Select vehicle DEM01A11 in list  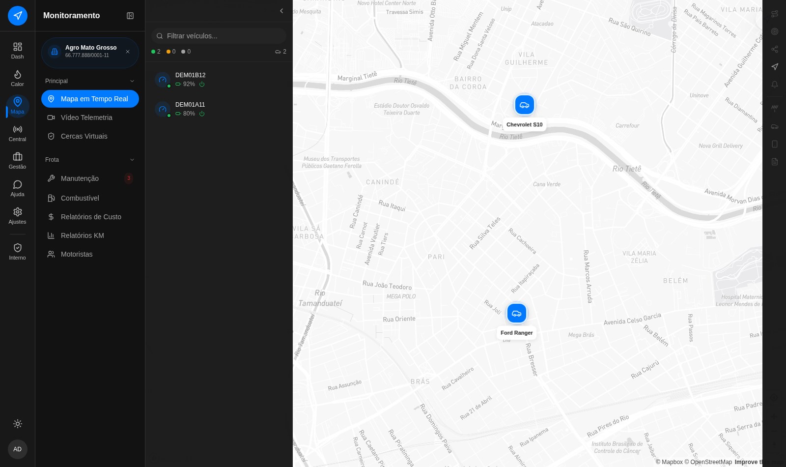[x=219, y=109]
